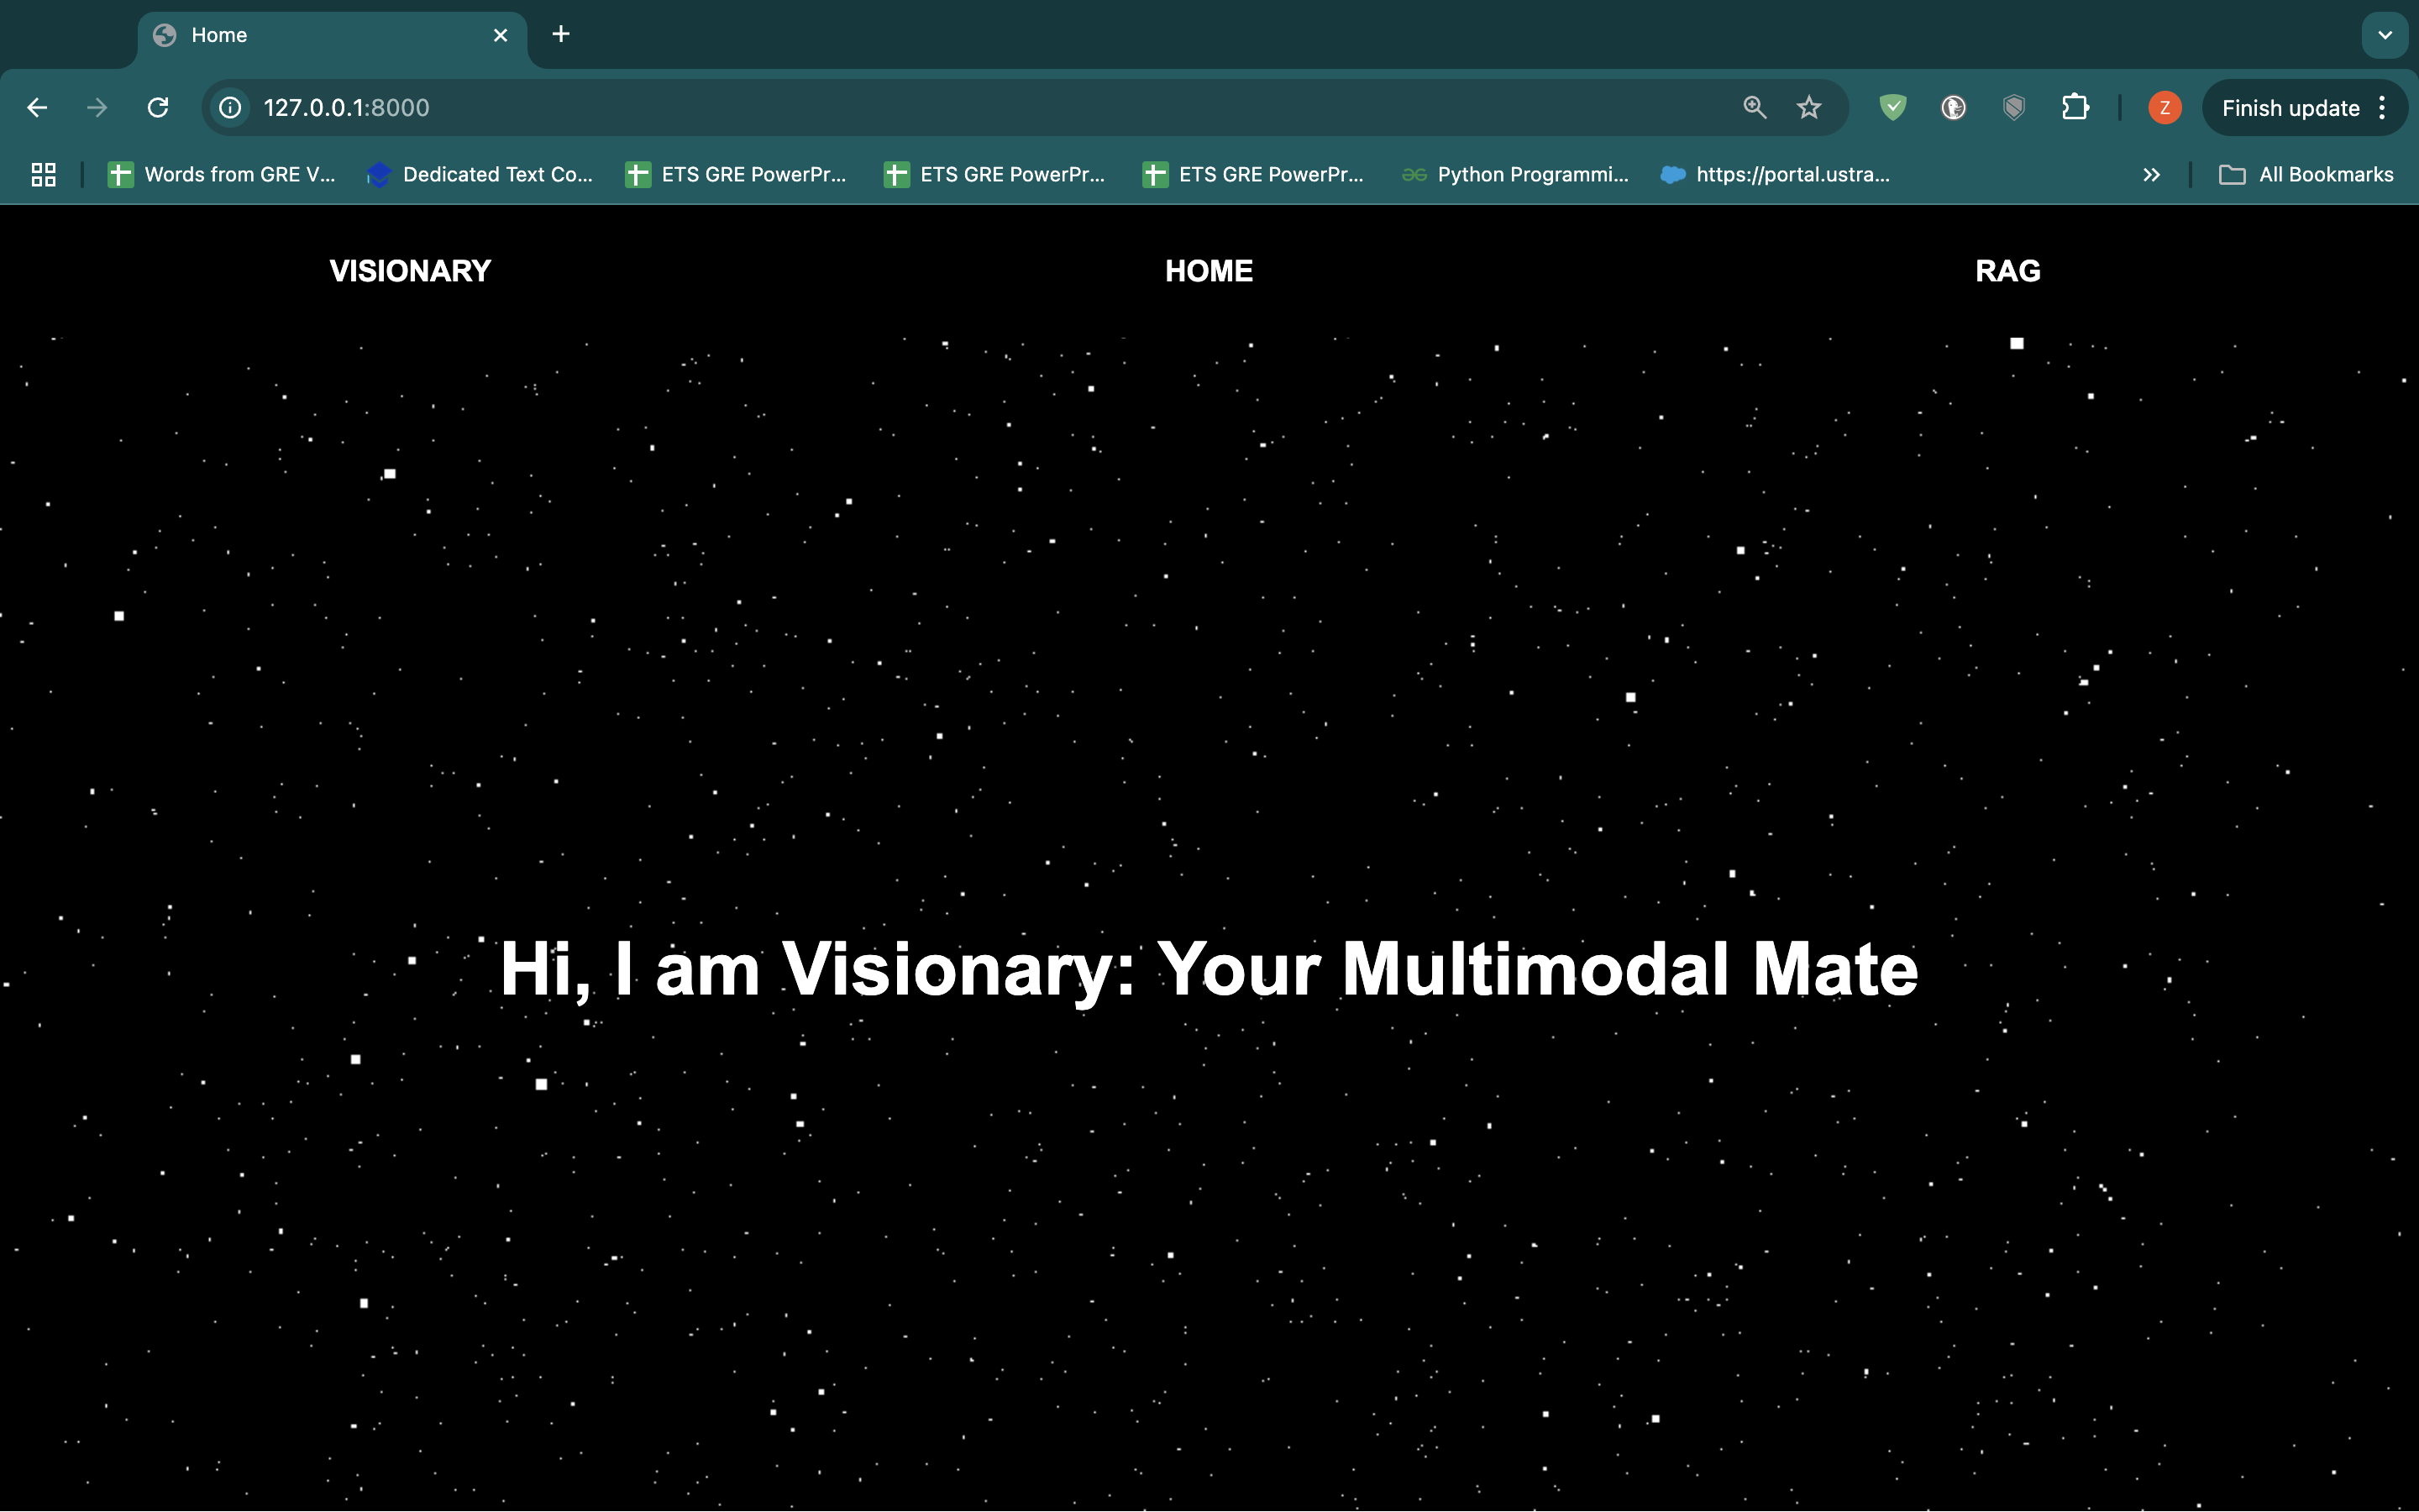Click the HOME navigation link
Viewport: 2419px width, 1512px height.
pos(1209,271)
